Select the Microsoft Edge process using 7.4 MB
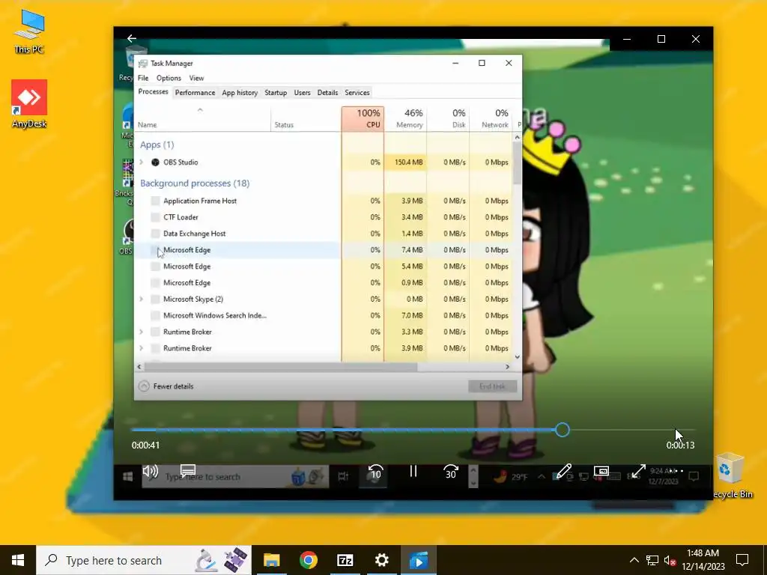767x575 pixels. tap(324, 250)
